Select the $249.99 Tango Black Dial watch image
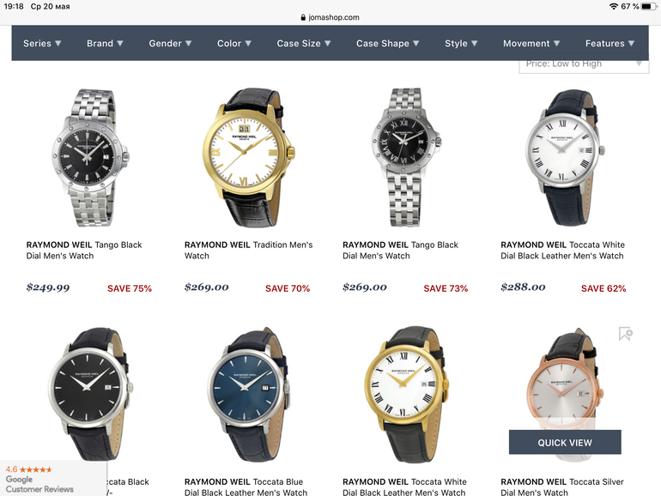Viewport: 661px width, 496px height. (90, 157)
